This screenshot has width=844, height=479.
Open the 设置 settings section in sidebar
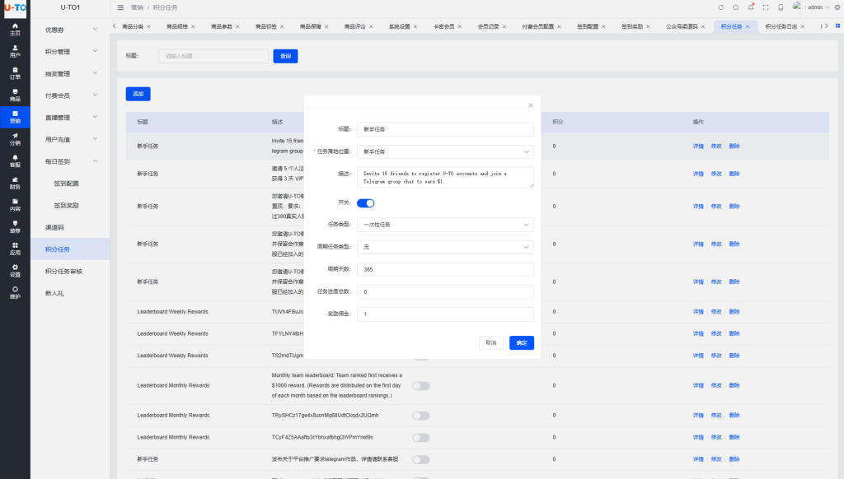click(x=15, y=271)
